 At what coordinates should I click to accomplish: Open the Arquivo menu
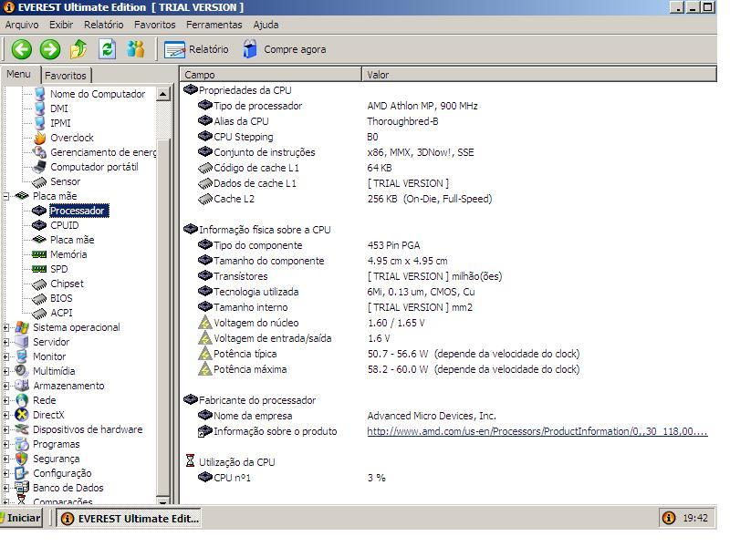pyautogui.click(x=22, y=25)
